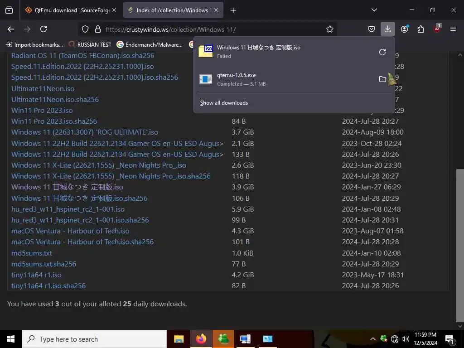Toggle the downloads panel button
This screenshot has width=464, height=348.
pos(388,29)
